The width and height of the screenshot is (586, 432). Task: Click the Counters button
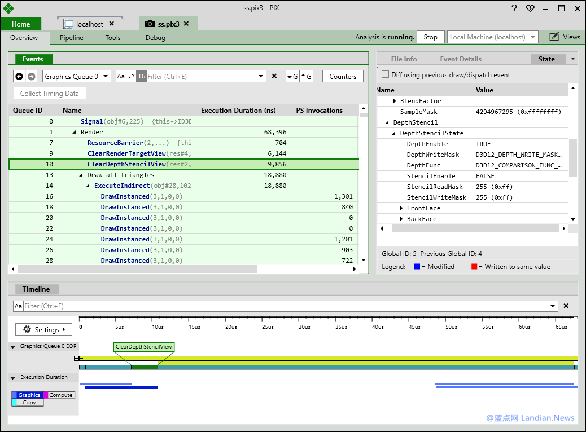(x=343, y=77)
